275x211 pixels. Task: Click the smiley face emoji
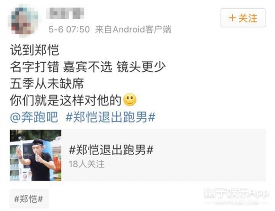130,100
